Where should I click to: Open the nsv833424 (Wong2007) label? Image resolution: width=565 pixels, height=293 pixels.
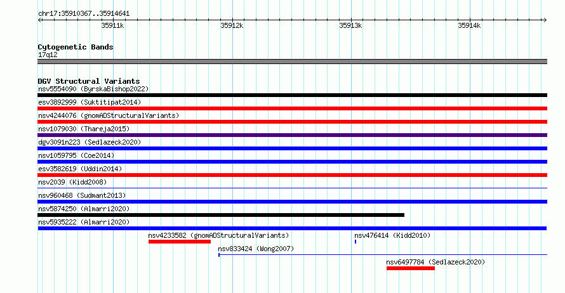(x=256, y=249)
